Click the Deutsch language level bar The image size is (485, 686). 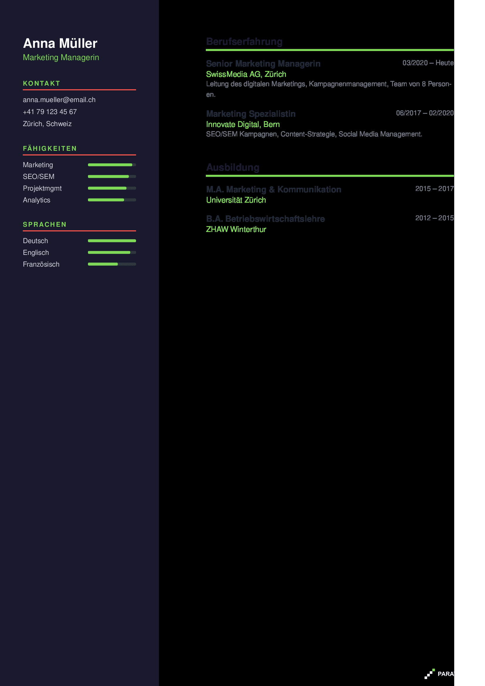click(112, 241)
